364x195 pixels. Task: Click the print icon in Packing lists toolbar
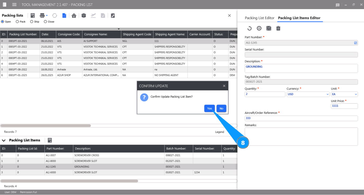(x=42, y=16)
